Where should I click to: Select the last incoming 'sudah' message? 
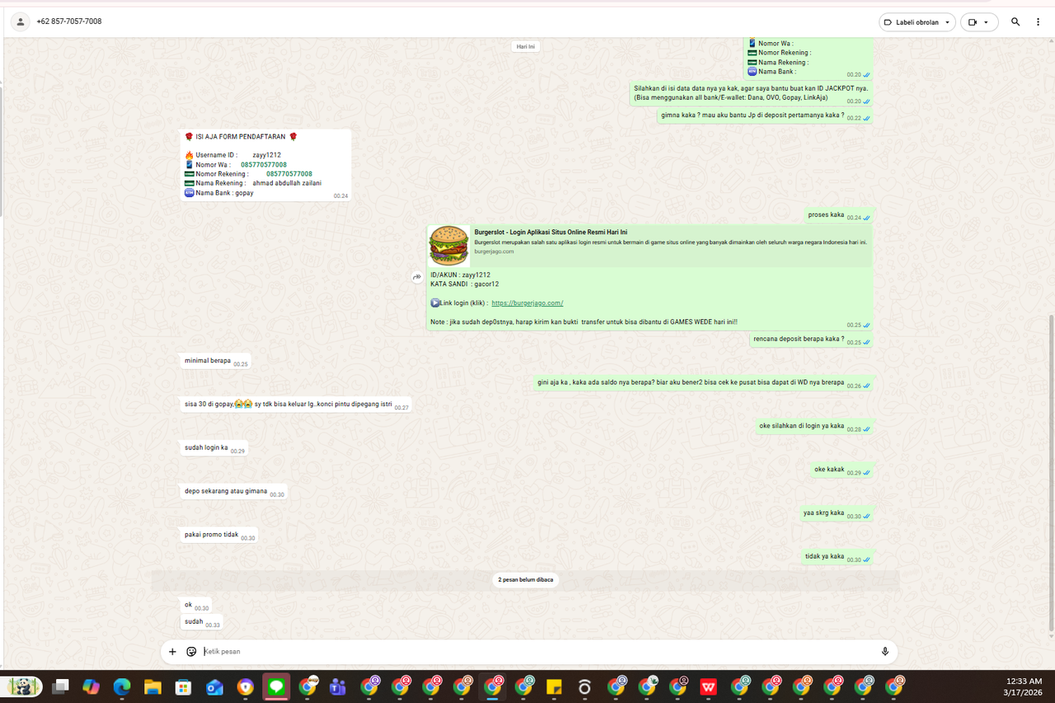(202, 623)
